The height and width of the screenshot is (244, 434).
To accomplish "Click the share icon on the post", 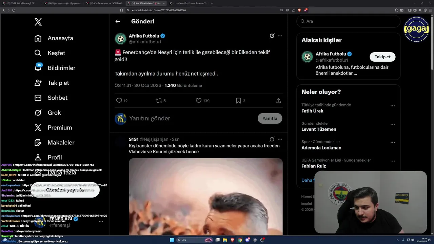I will [278, 101].
